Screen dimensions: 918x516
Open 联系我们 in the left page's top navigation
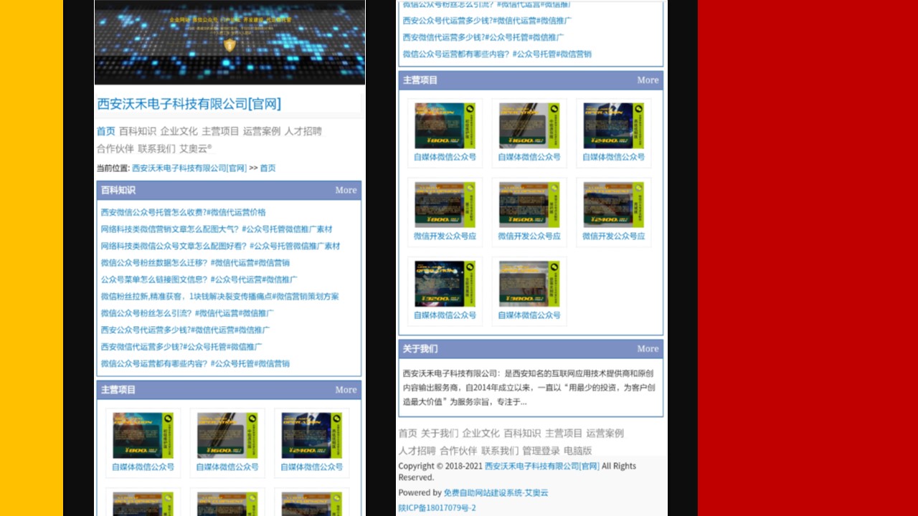(156, 149)
